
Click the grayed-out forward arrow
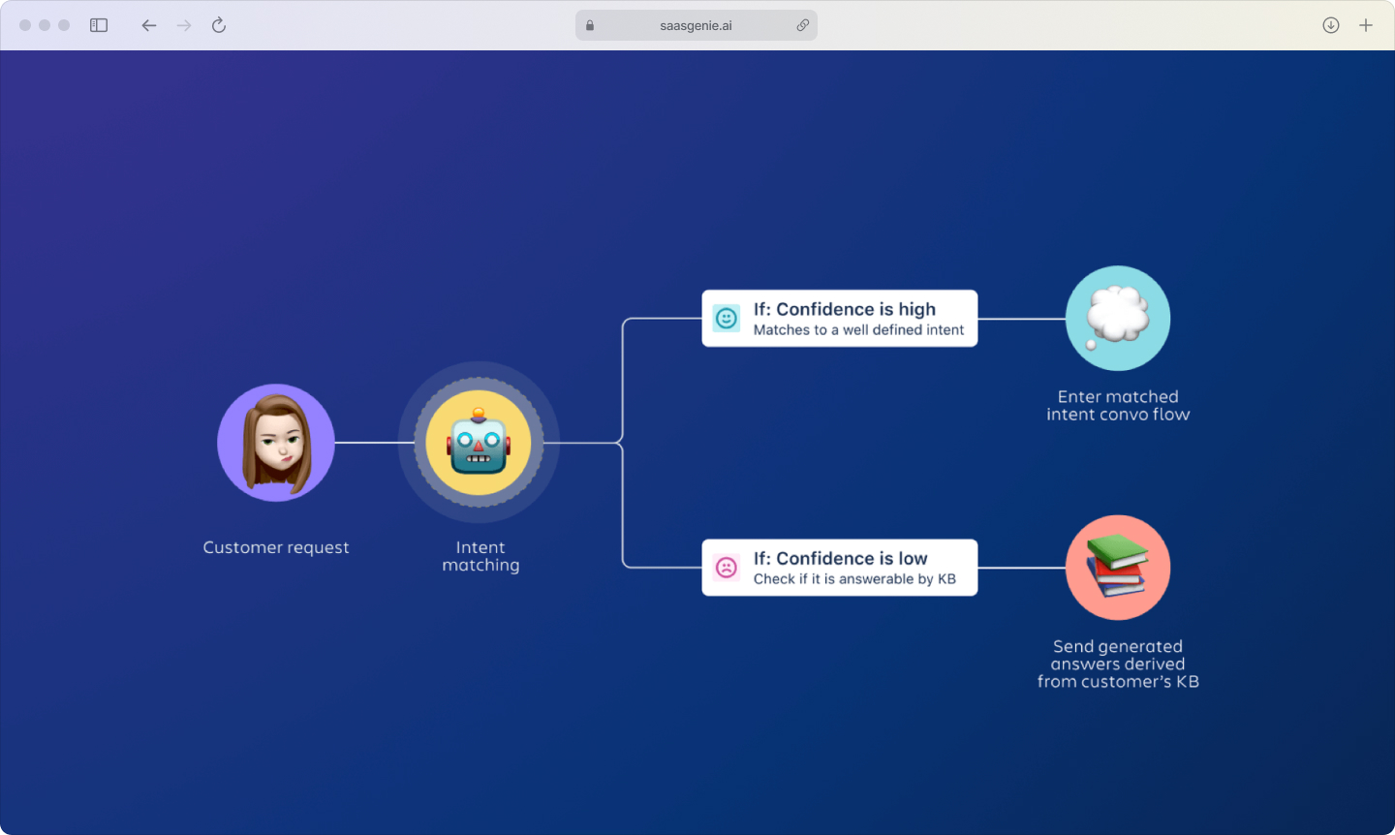[x=184, y=25]
